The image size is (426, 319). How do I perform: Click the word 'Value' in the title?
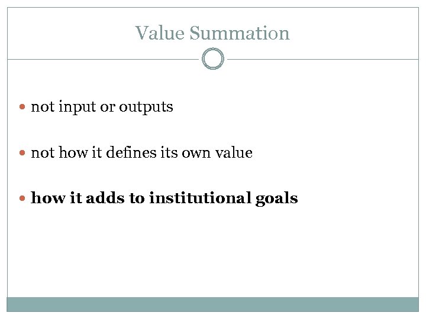coord(160,33)
